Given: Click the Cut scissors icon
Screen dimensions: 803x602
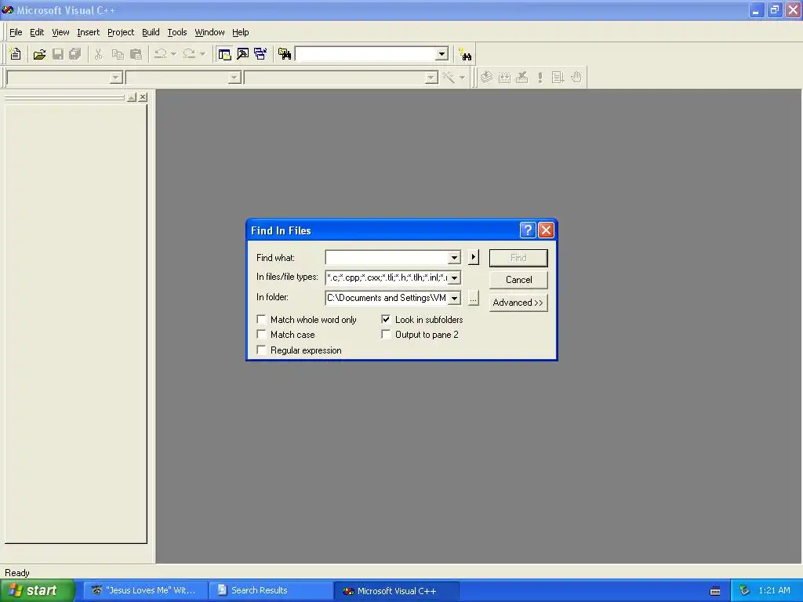Looking at the screenshot, I should [x=98, y=54].
